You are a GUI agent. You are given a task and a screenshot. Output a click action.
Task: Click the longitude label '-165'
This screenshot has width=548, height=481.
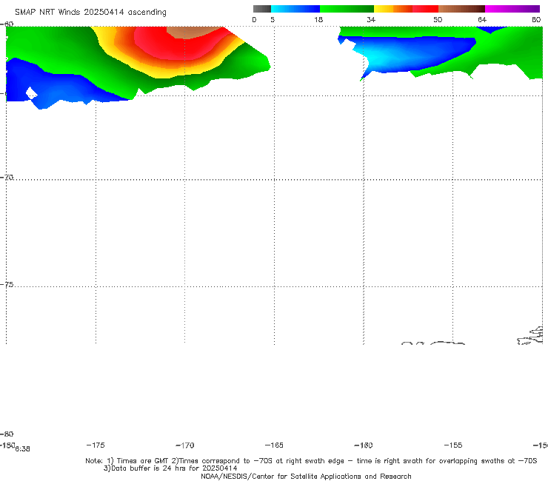[x=274, y=445]
